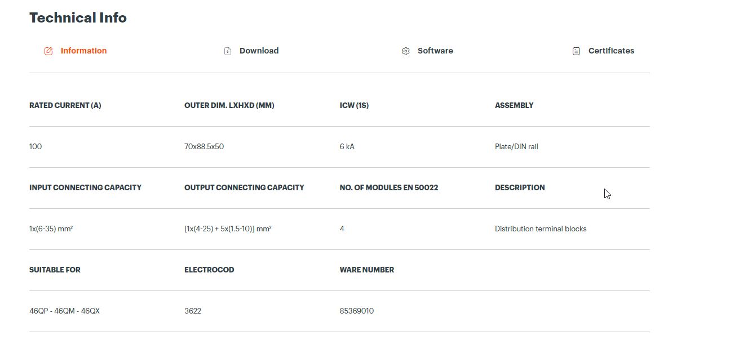Viewport: 739px width, 349px height.
Task: Click the rated current value 100
Action: (x=36, y=146)
